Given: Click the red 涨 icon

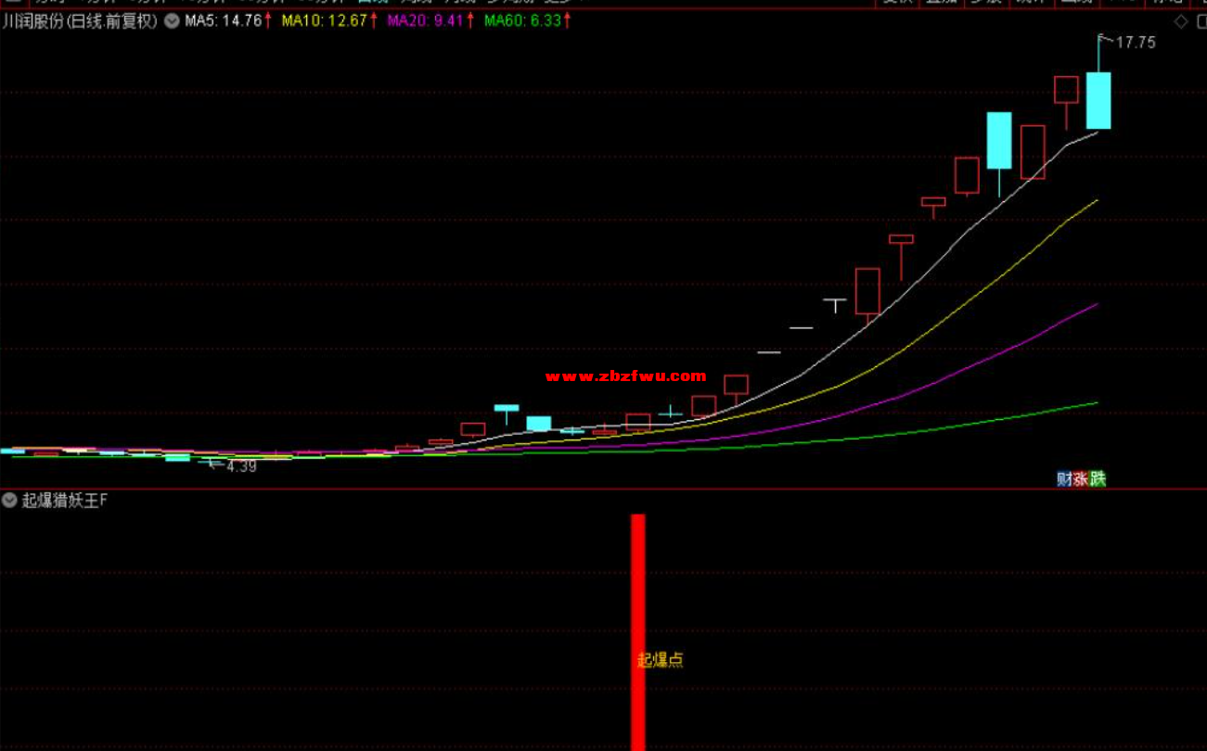Looking at the screenshot, I should point(1081,479).
